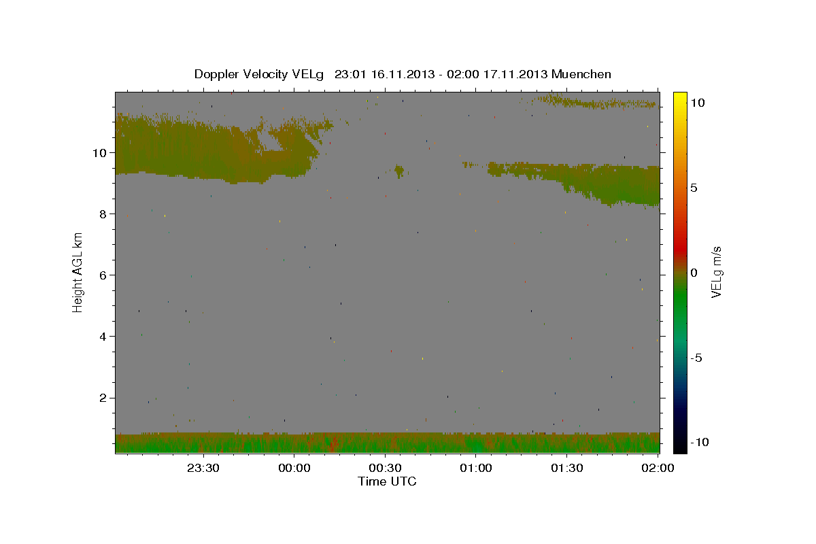The image size is (816, 544).
Task: Click the colorbar label '10' at top
Action: [697, 102]
